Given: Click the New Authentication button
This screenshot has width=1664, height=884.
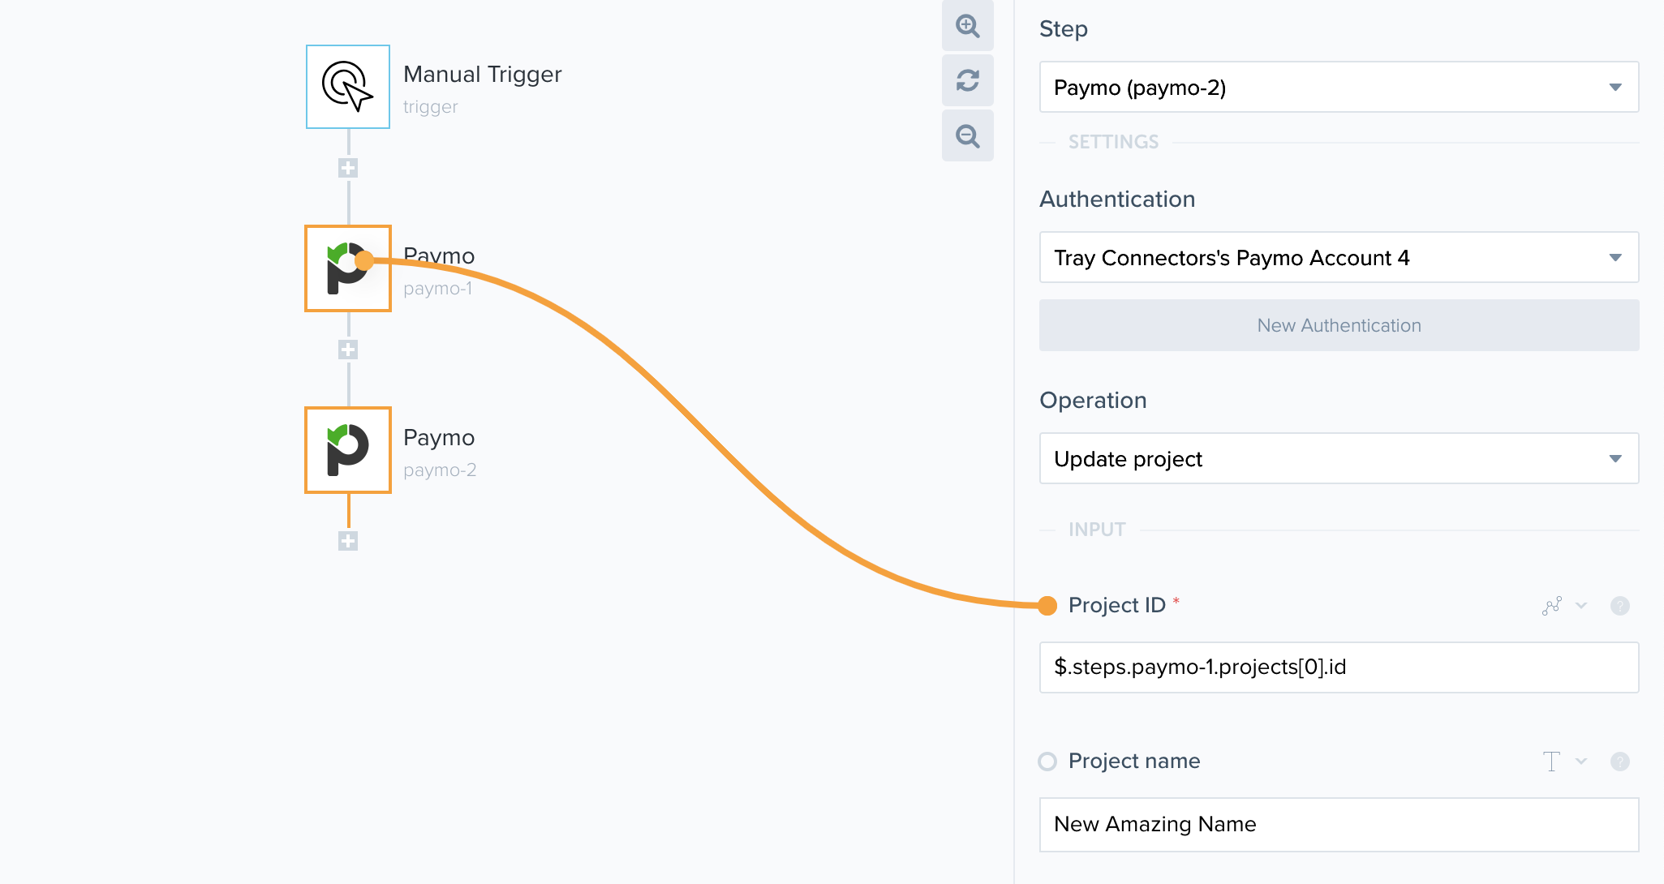Looking at the screenshot, I should point(1339,325).
